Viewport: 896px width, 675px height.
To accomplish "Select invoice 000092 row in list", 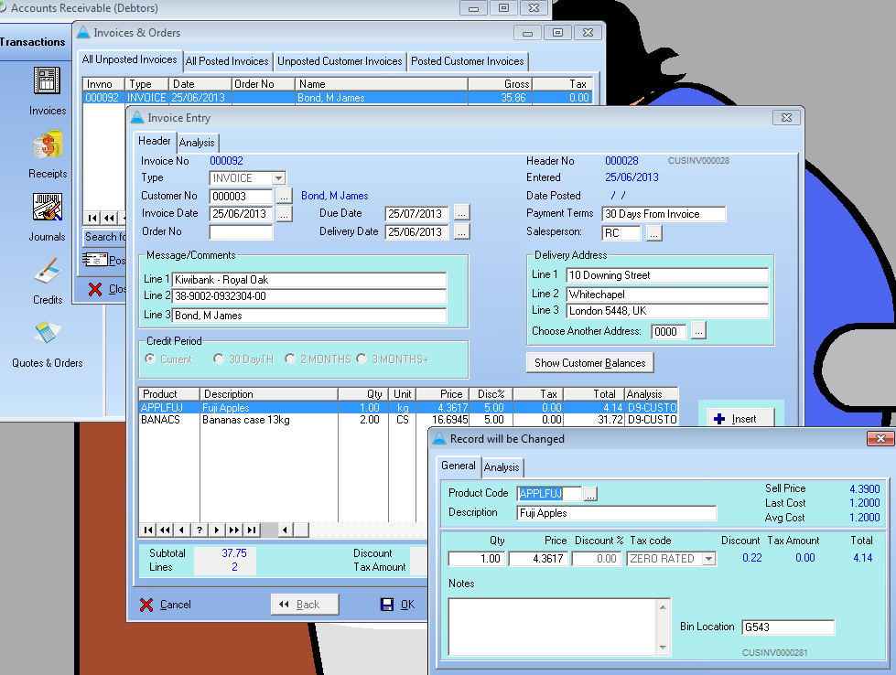I will 338,98.
